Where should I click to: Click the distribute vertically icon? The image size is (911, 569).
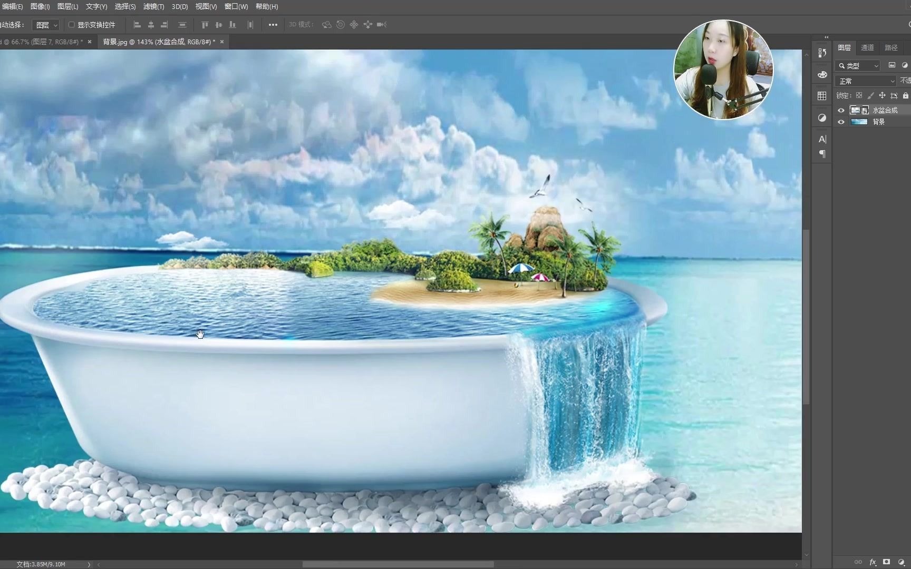click(182, 25)
